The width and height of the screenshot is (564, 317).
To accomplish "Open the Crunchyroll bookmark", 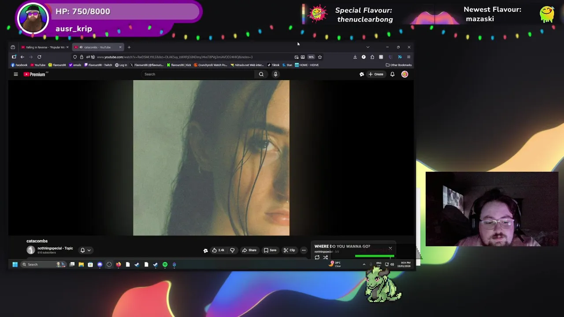I will tap(211, 65).
